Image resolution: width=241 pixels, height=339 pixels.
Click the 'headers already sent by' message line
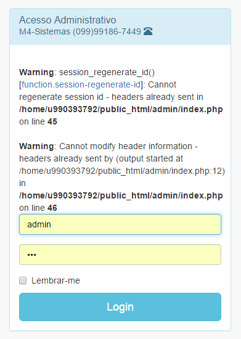pos(101,158)
